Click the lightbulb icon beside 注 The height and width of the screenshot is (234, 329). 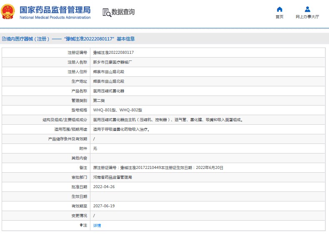coord(81,225)
